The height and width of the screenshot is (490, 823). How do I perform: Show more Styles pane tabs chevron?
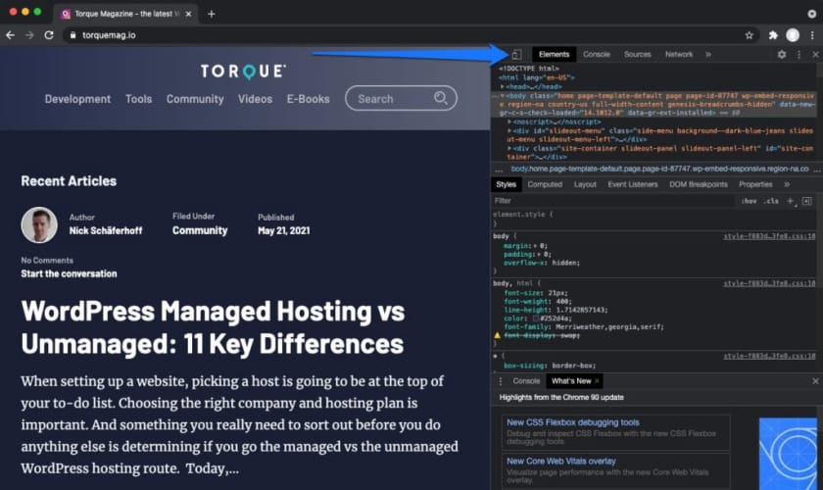coord(786,184)
